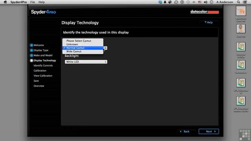
Task: Open the File menu
Action: coord(33,2)
